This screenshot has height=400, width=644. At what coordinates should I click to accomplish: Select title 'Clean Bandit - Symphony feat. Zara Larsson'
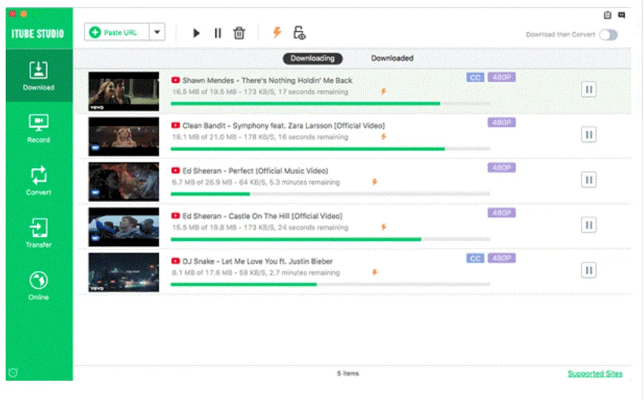tap(284, 125)
